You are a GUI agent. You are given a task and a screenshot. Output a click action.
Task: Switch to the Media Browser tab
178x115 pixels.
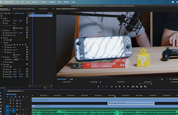(43, 9)
